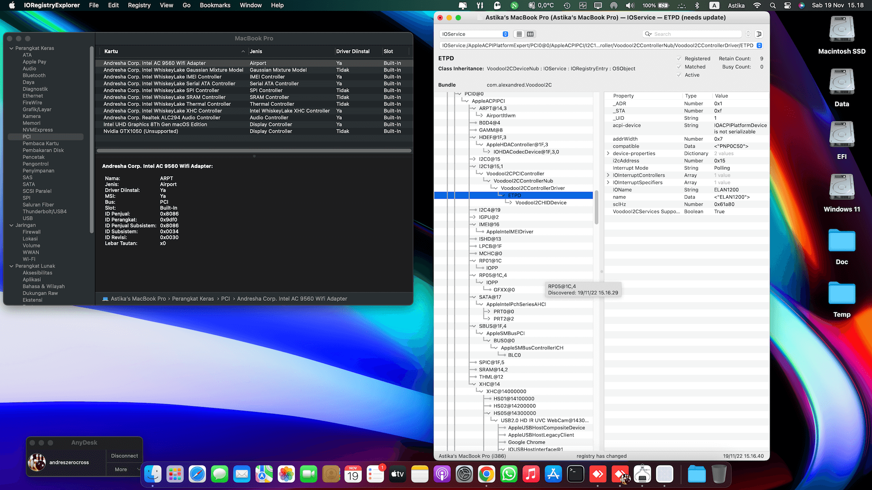872x490 pixels.
Task: Click Disconnect in AnyDesk panel
Action: pyautogui.click(x=124, y=456)
